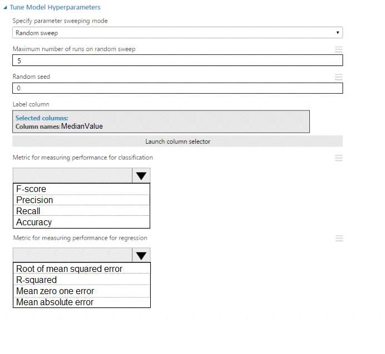Expand the regression metric dropdown arrow

pos(141,255)
